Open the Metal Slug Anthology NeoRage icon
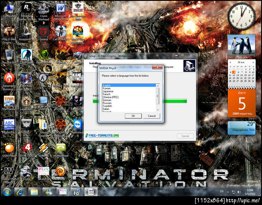This screenshot has width=262, height=205. click(78, 35)
